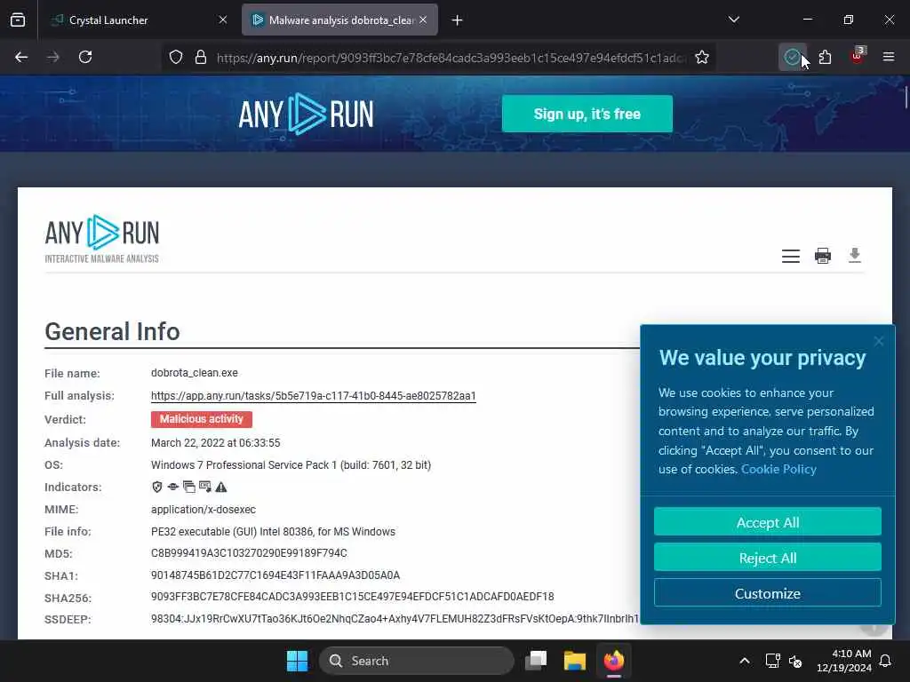Open the notification bell icon
The height and width of the screenshot is (682, 910).
pyautogui.click(x=886, y=661)
